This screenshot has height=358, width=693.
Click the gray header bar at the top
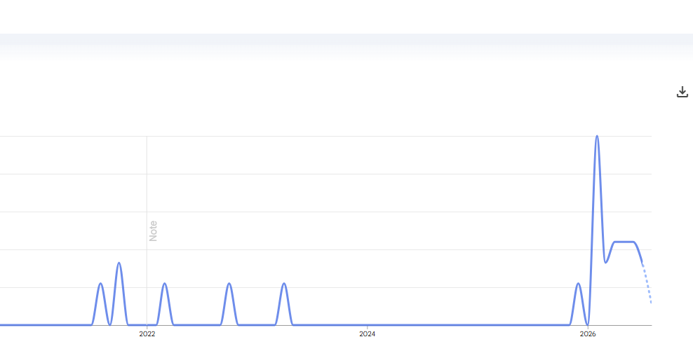click(x=346, y=39)
